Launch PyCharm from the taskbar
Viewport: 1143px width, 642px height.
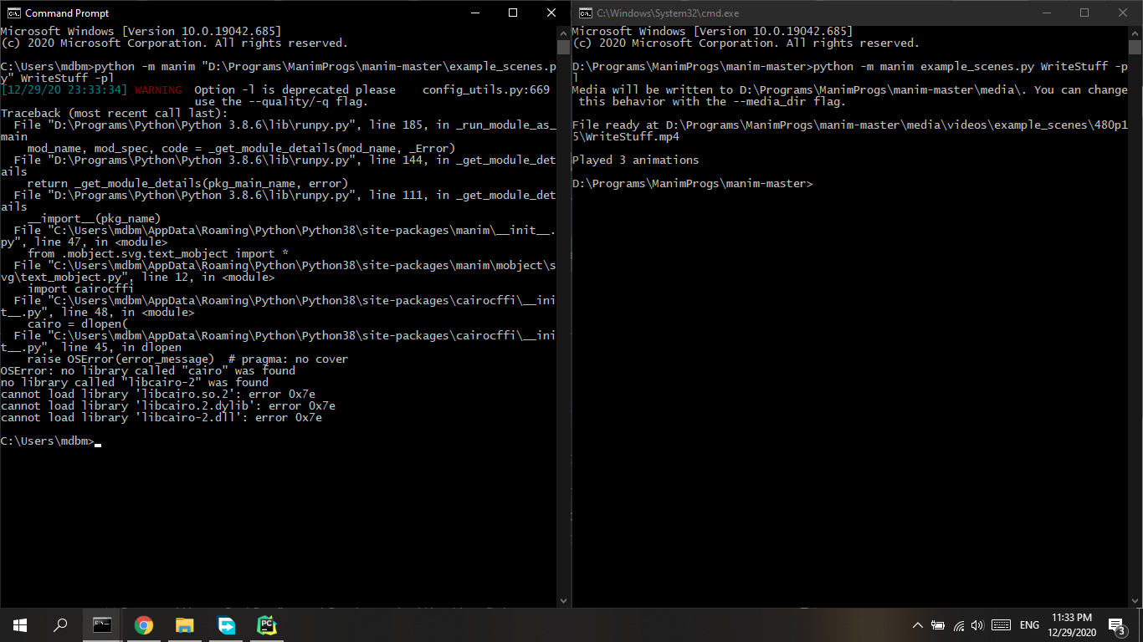tap(266, 624)
